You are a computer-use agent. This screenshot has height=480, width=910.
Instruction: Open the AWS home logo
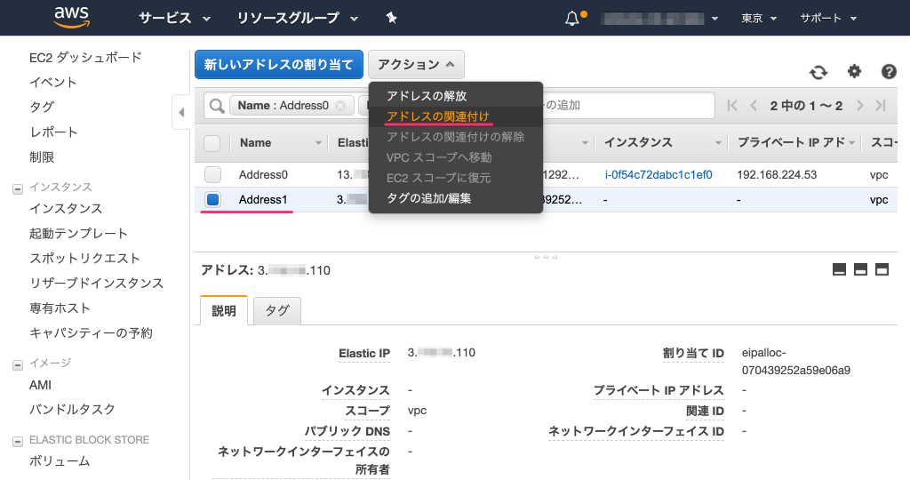click(72, 18)
